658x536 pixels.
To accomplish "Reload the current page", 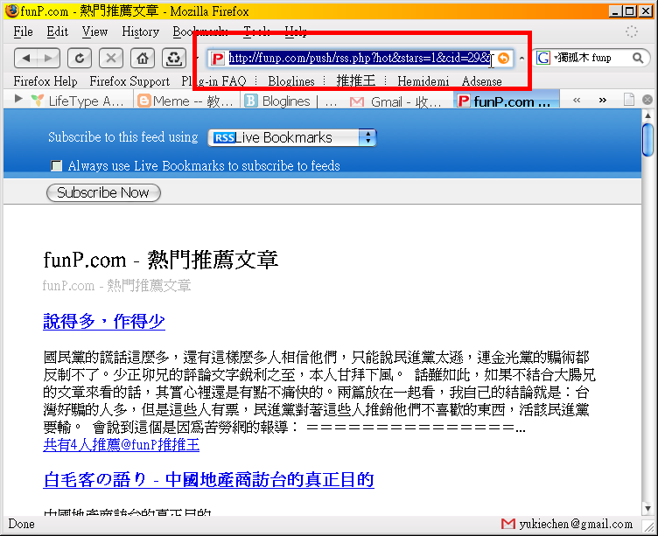I will point(80,58).
